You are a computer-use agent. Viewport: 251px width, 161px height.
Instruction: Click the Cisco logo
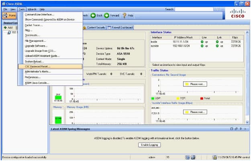(238, 14)
